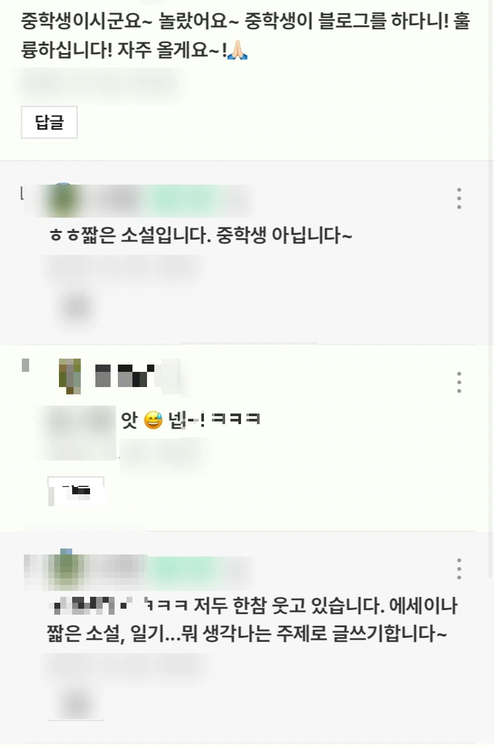Click the pixelated avatar of the 앗 넵 commenter

pyautogui.click(x=70, y=376)
